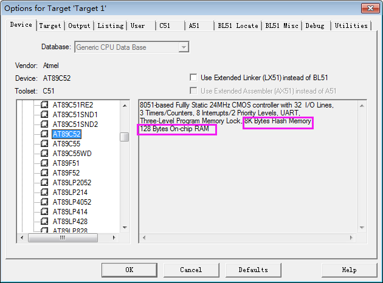Click the chip icon beside AT89LP4052

pos(44,202)
